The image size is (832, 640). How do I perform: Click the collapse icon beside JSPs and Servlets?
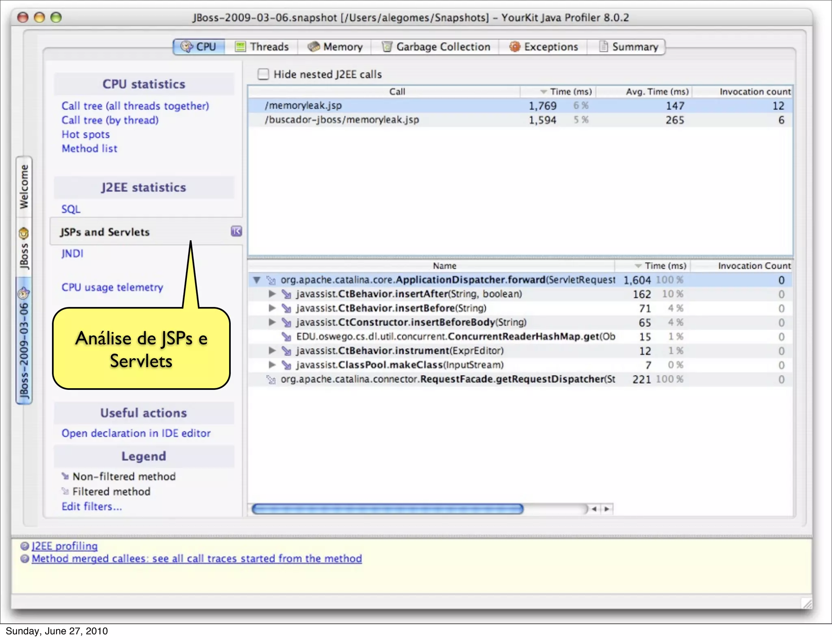[x=236, y=231]
